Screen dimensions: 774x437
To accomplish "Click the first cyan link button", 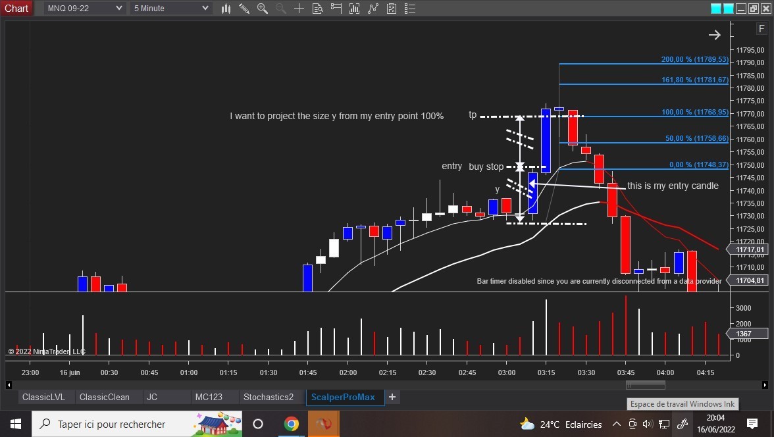I will tap(716, 9).
